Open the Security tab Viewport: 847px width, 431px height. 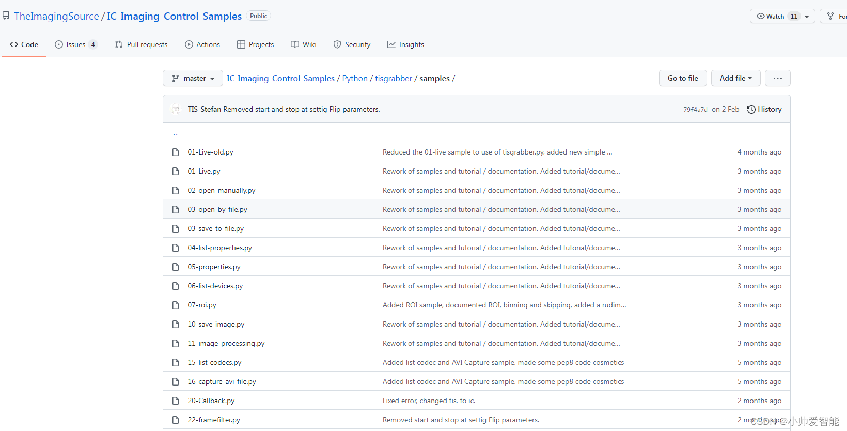(x=352, y=44)
